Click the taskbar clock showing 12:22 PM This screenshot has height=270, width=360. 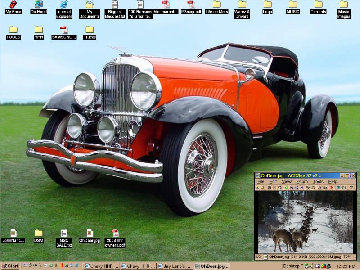(x=346, y=266)
